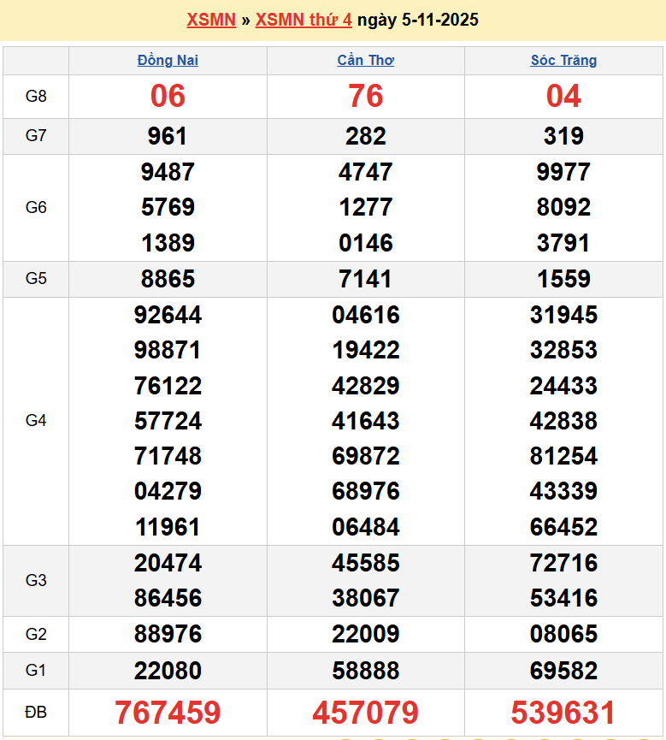Select Đồng Nai special prize 767459

pos(168,713)
